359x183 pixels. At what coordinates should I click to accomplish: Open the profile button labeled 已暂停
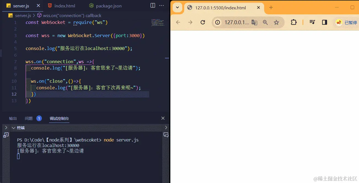click(x=346, y=22)
